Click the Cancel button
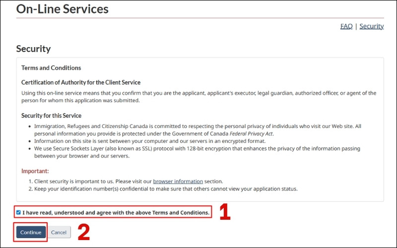Screen dimensions: 397x248 click(59, 232)
